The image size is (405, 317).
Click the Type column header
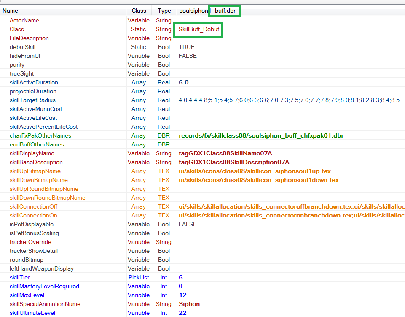point(164,11)
